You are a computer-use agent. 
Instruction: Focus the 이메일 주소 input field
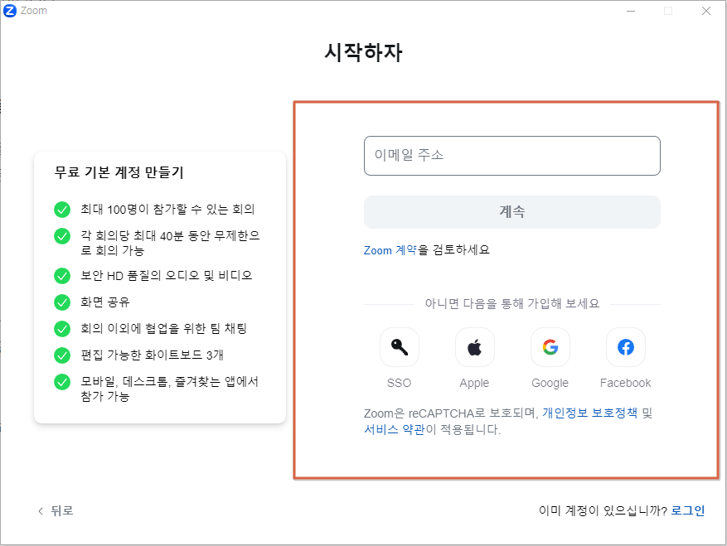click(511, 156)
